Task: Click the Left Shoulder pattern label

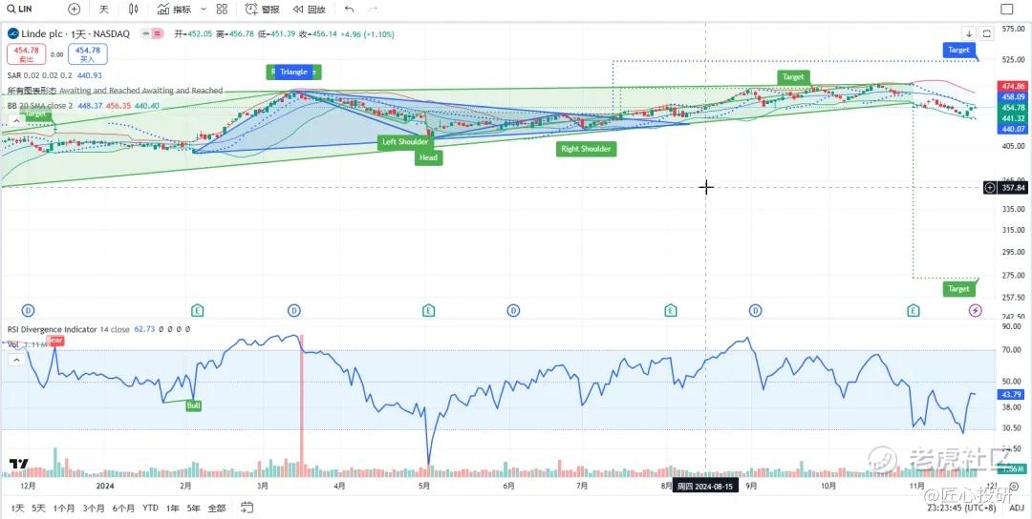Action: click(405, 141)
